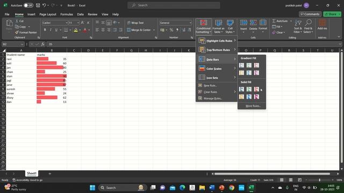
Task: Click the zoom slider handle
Action: 319,180
